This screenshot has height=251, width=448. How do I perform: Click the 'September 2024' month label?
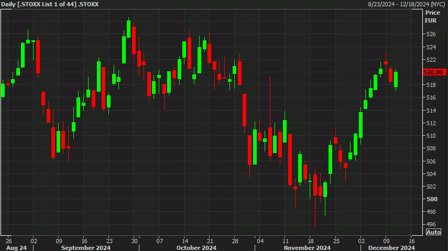tap(86, 248)
